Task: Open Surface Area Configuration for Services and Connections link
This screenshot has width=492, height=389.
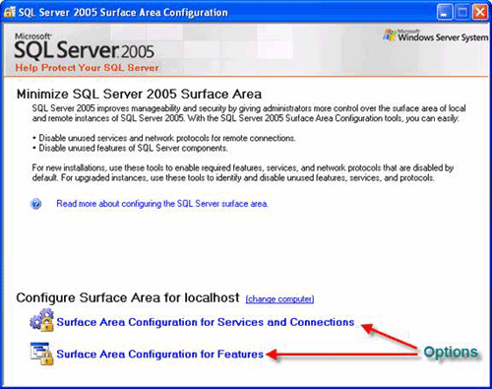Action: pyautogui.click(x=206, y=322)
